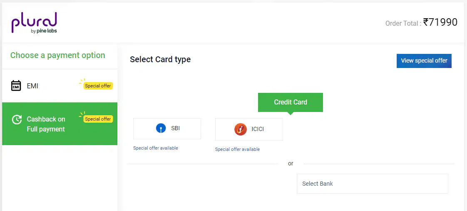Select Cashback on Full payment option

pyautogui.click(x=46, y=124)
